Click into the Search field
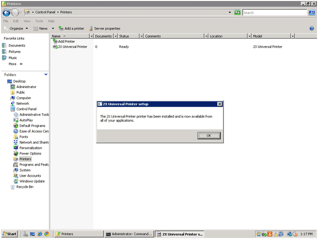Screen dimensions: 318x239 pyautogui.click(x=274, y=13)
